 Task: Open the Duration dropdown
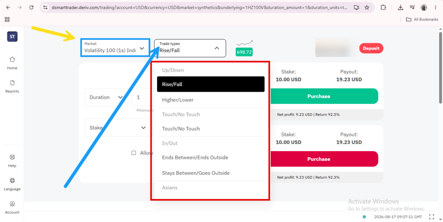pos(106,97)
